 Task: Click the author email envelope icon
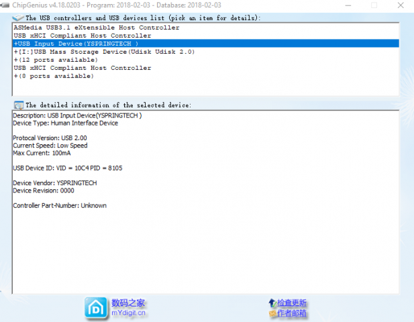point(272,313)
